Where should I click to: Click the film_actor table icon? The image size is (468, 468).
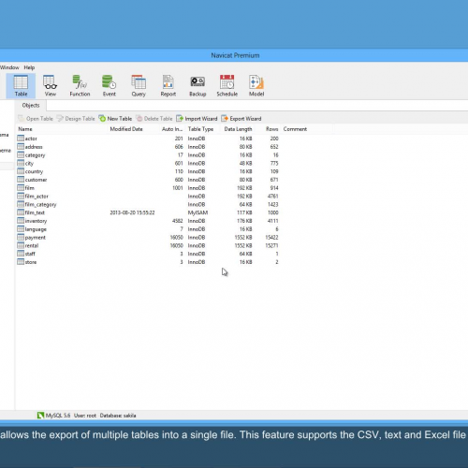[21, 196]
